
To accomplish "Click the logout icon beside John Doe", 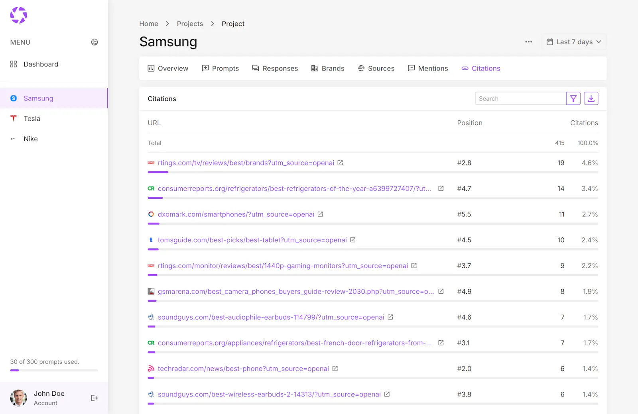I will coord(95,398).
